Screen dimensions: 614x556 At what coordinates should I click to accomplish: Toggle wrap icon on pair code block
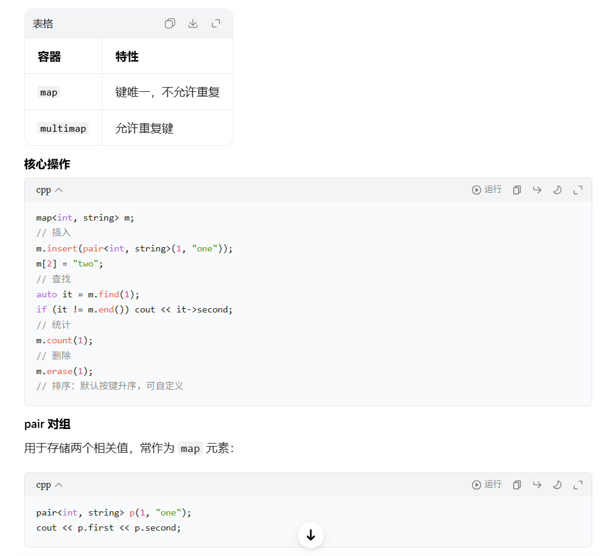[x=537, y=485]
